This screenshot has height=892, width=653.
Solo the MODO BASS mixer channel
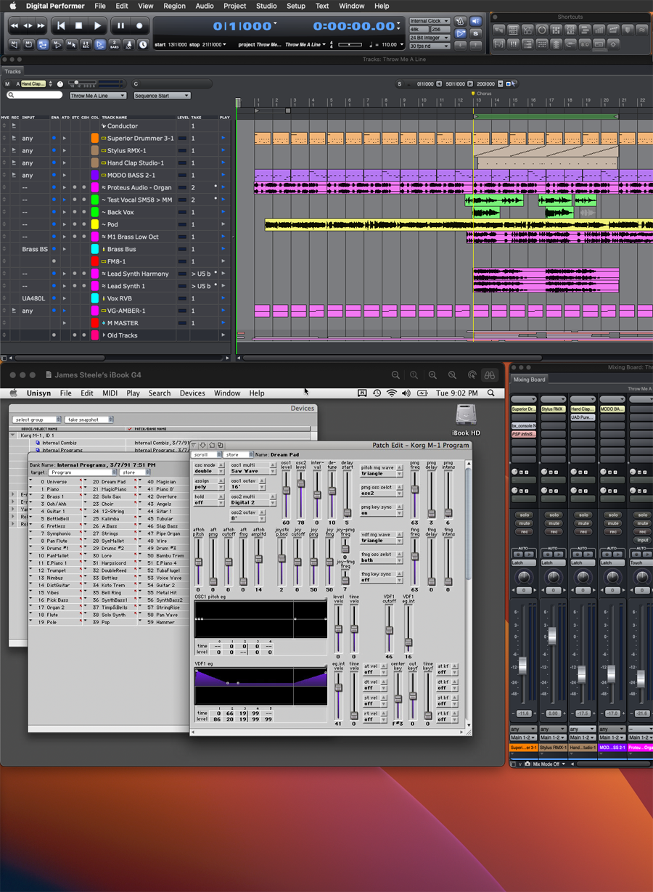coord(612,515)
